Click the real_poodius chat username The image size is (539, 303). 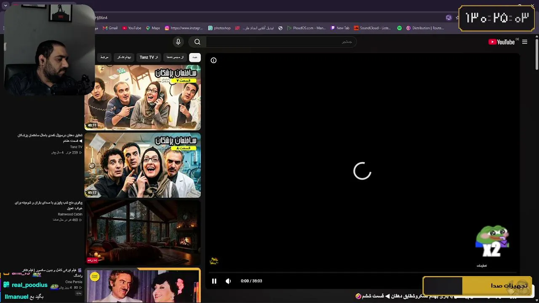(29, 285)
